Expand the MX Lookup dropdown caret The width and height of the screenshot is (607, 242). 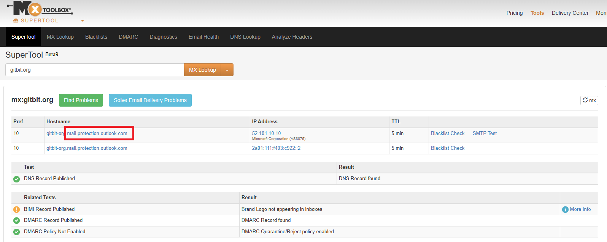pyautogui.click(x=227, y=70)
